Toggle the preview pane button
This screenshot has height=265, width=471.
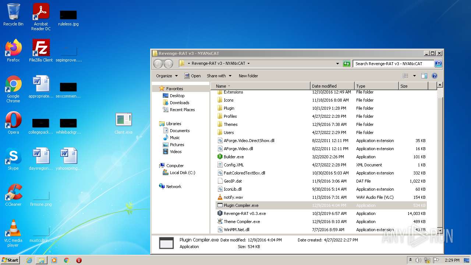coord(424,76)
